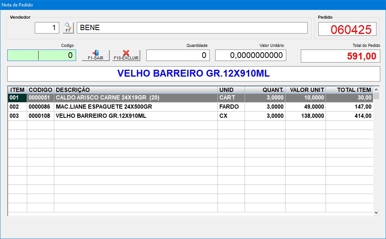
Task: Click the scrollbar up arrow
Action: [x=376, y=90]
